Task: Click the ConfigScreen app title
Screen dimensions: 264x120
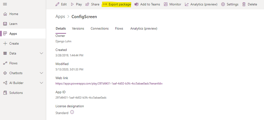Action: click(x=84, y=16)
